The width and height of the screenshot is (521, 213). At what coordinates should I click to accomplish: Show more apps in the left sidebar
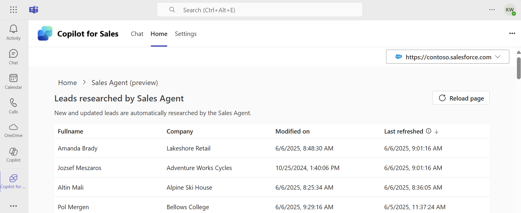pyautogui.click(x=13, y=206)
